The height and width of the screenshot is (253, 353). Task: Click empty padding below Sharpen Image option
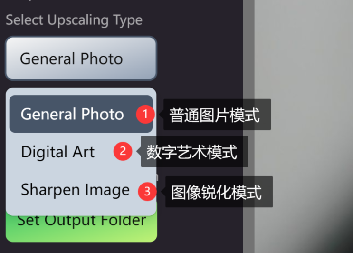81,211
